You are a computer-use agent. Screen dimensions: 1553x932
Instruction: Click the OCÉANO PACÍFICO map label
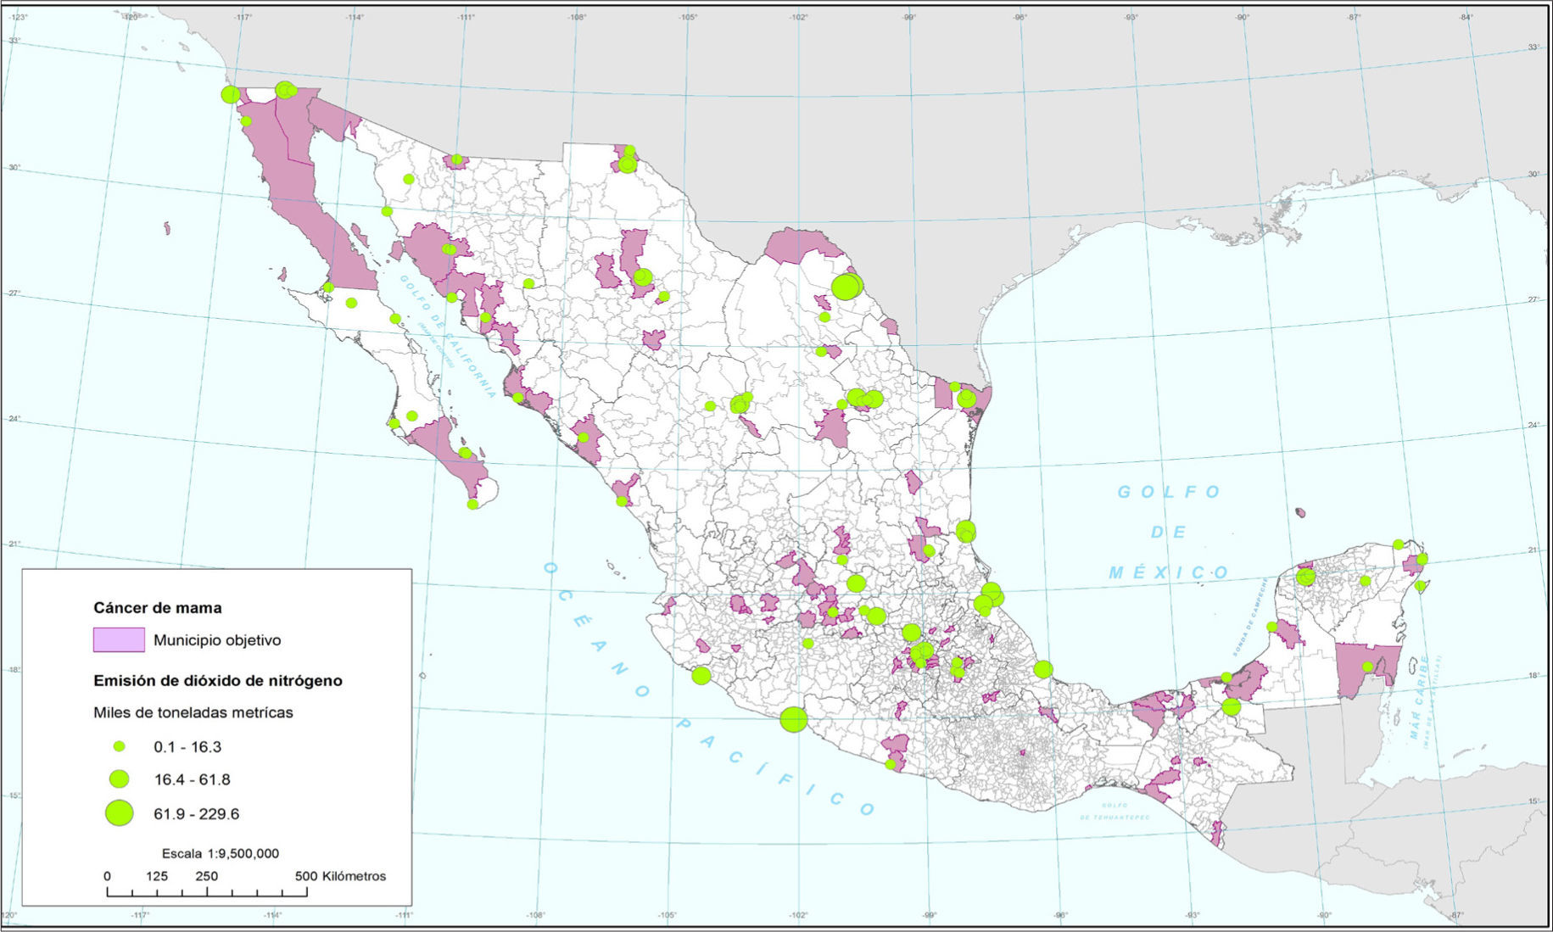(708, 687)
